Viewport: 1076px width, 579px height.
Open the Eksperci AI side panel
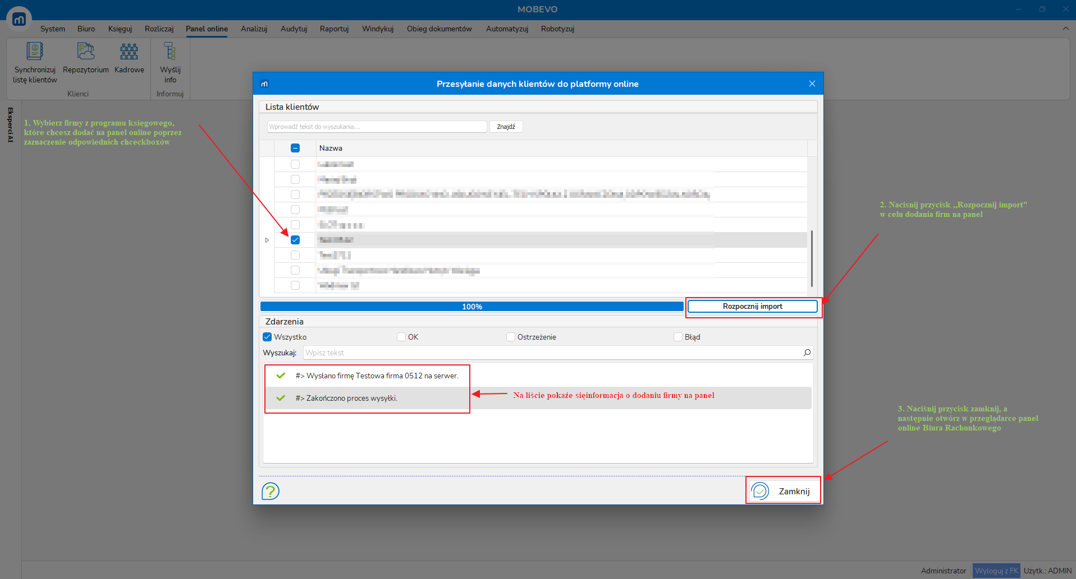coord(10,125)
